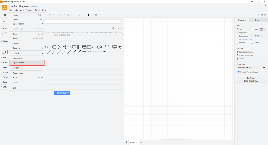Click the Table grid icon in toolbar
Viewport: 268px width, 145px height.
pos(96,15)
